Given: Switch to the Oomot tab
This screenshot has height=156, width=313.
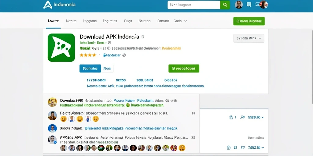Looking at the screenshot, I should click(163, 21).
